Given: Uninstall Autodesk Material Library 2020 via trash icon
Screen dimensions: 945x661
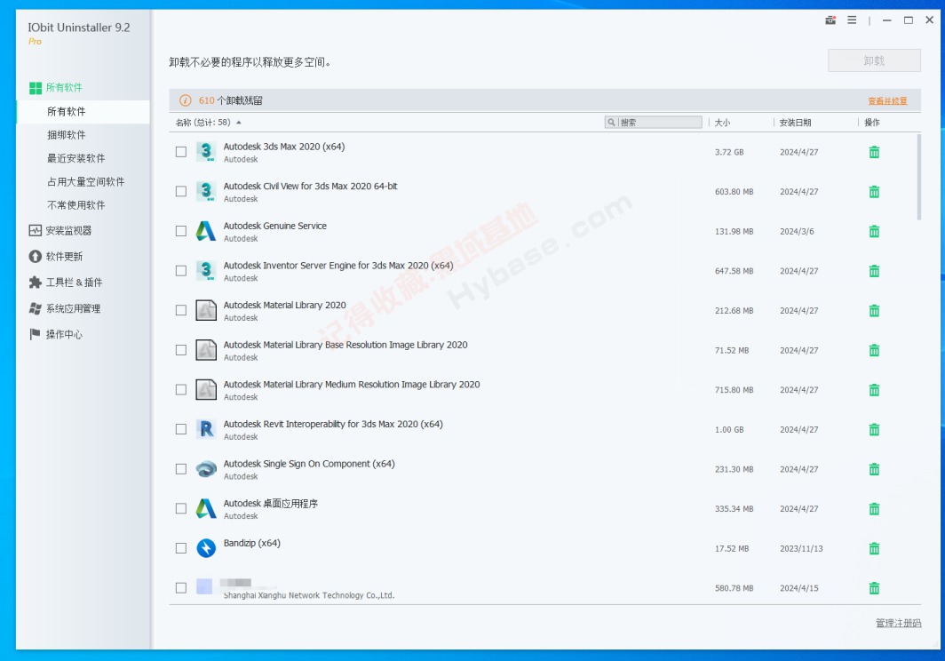Looking at the screenshot, I should click(874, 311).
